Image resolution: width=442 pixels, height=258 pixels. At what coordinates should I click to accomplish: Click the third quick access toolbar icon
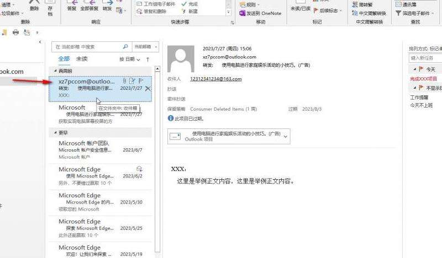pyautogui.click(x=27, y=33)
